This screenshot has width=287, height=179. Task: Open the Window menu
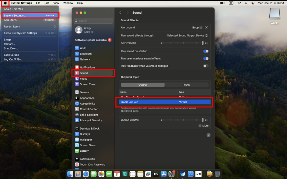click(x=68, y=3)
